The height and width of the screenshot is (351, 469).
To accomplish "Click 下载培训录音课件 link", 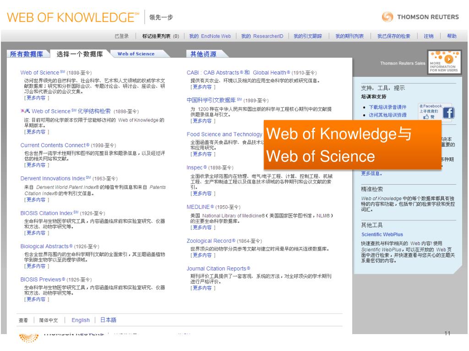I will point(387,107).
